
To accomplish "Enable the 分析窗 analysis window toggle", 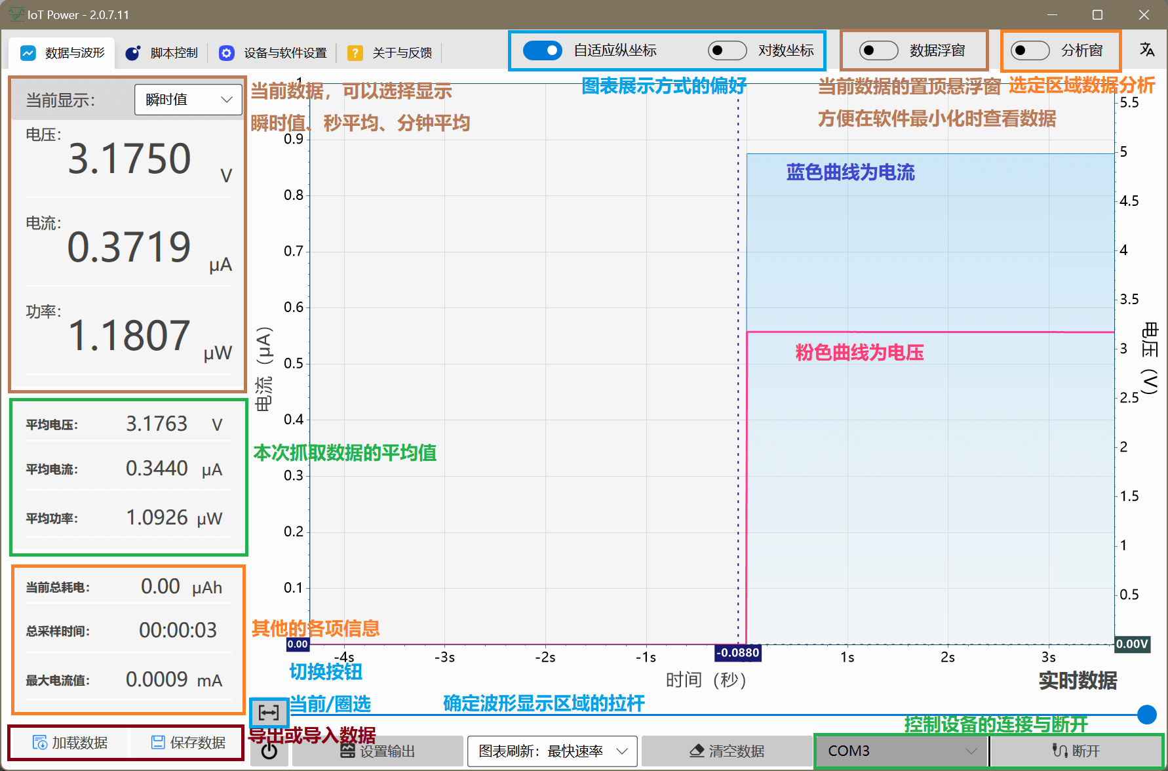I will tap(1030, 50).
